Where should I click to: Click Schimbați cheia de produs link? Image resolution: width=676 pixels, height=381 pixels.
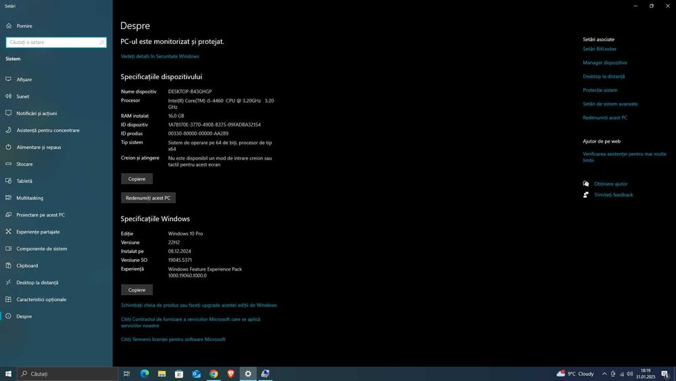click(199, 305)
